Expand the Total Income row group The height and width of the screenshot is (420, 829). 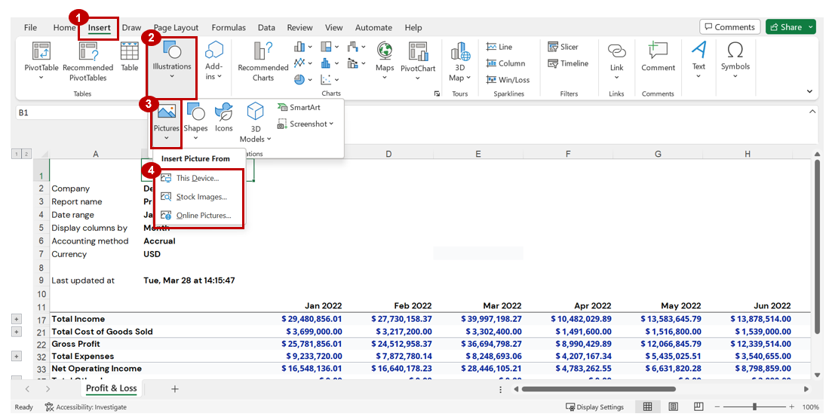17,319
